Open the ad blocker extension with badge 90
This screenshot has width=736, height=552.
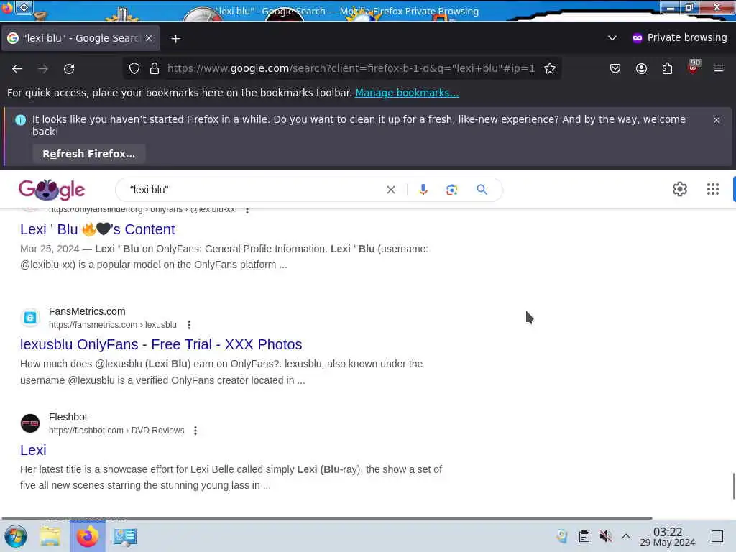pyautogui.click(x=694, y=68)
